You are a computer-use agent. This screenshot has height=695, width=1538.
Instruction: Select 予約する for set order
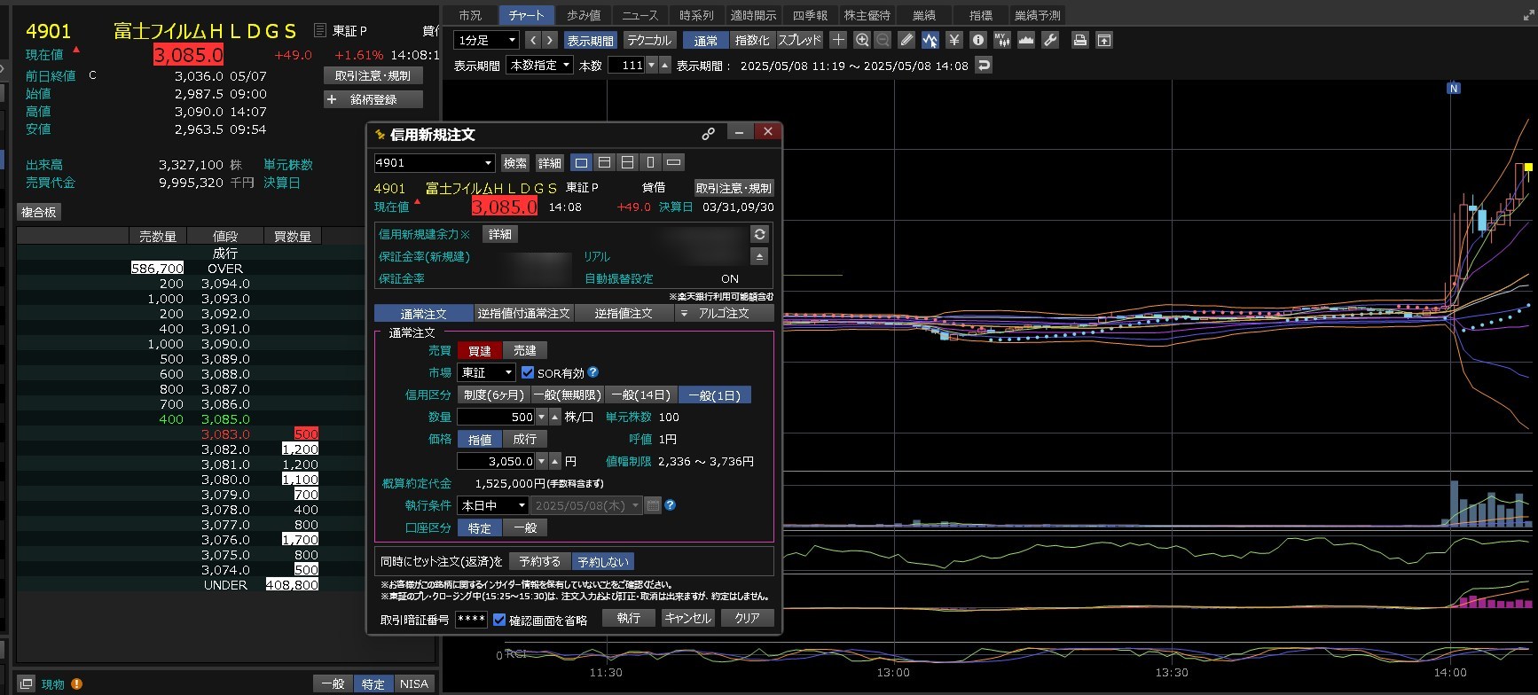(x=539, y=561)
